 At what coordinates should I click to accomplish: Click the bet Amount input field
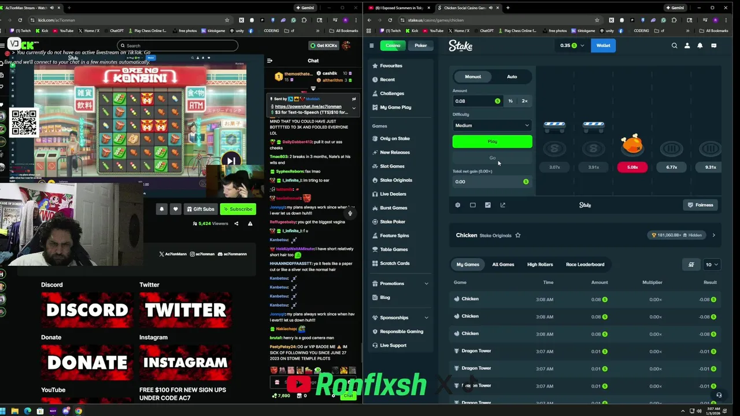coord(478,101)
